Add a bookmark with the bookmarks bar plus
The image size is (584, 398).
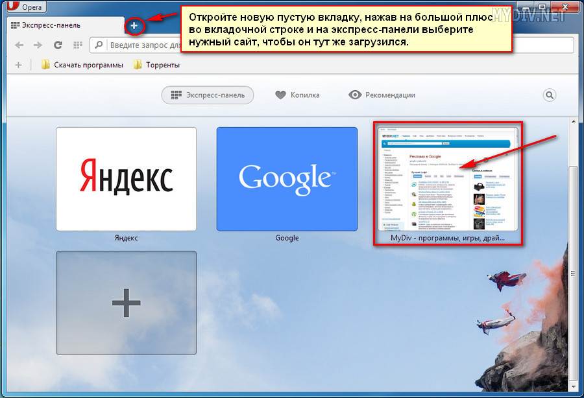click(x=18, y=65)
